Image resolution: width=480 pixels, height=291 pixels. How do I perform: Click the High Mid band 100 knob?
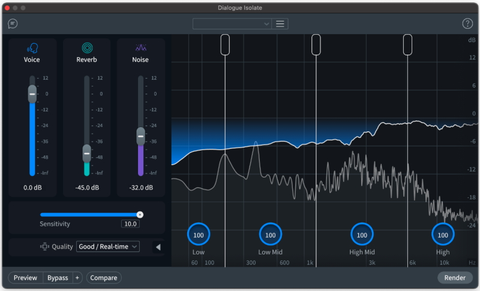362,235
